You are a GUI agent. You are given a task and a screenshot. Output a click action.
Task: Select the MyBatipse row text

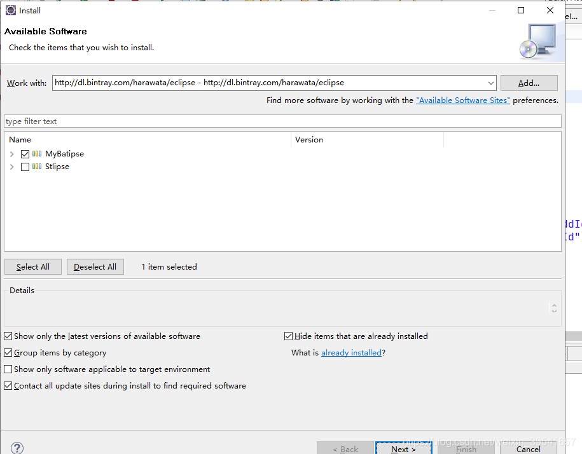65,154
